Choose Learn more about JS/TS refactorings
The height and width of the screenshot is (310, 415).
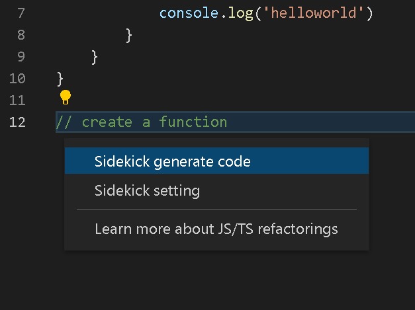coord(216,229)
